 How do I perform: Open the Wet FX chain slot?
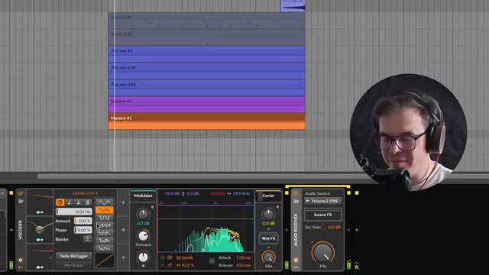point(268,238)
